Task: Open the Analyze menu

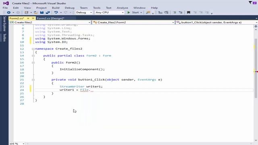Action: 122,8
